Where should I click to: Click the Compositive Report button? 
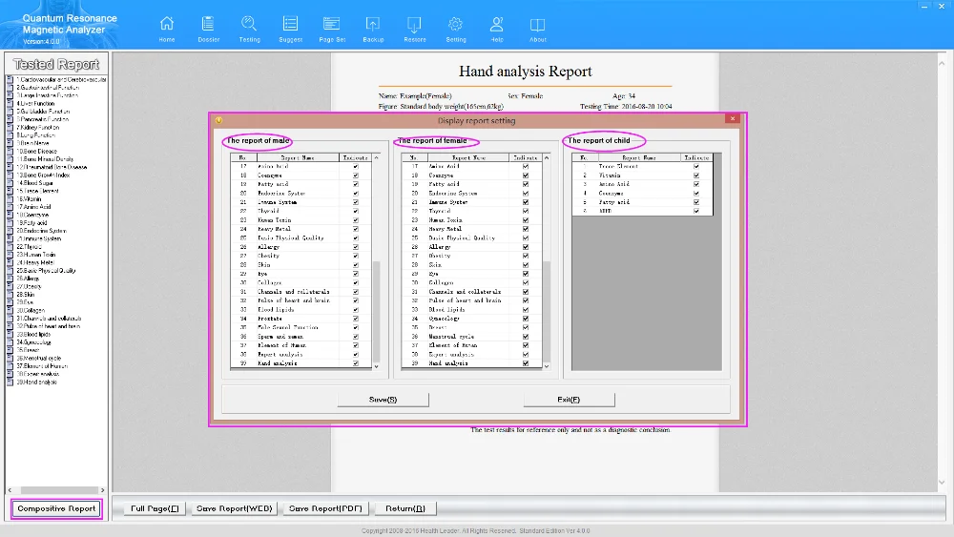pos(56,508)
